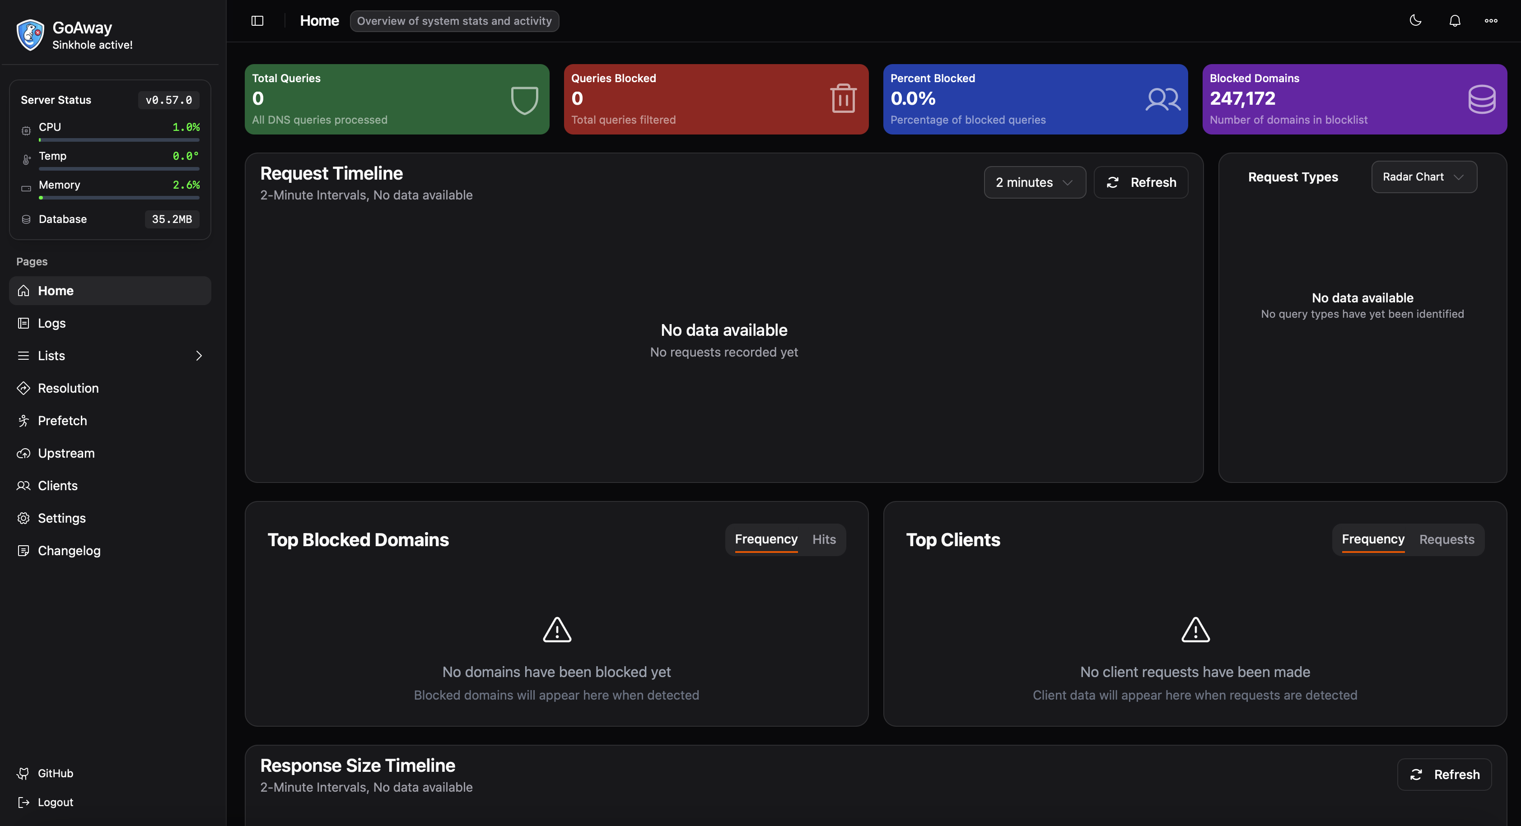Image resolution: width=1521 pixels, height=826 pixels.
Task: Click the 35.2MB database size value
Action: [172, 219]
